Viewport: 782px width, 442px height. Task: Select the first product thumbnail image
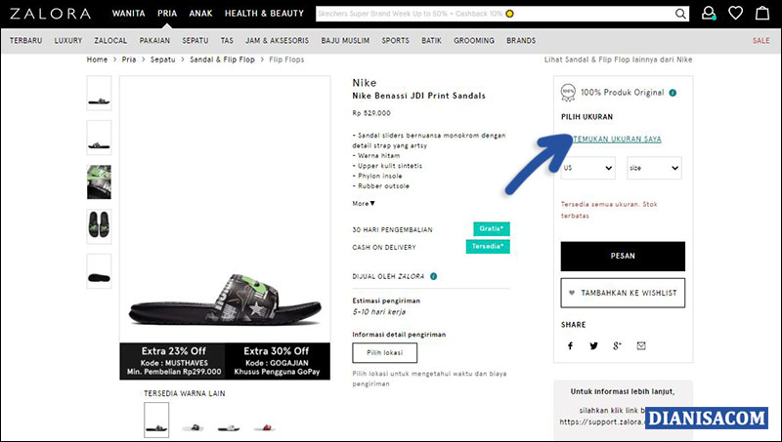click(x=99, y=93)
